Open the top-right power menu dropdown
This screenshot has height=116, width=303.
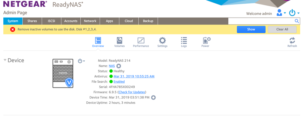tap(294, 13)
